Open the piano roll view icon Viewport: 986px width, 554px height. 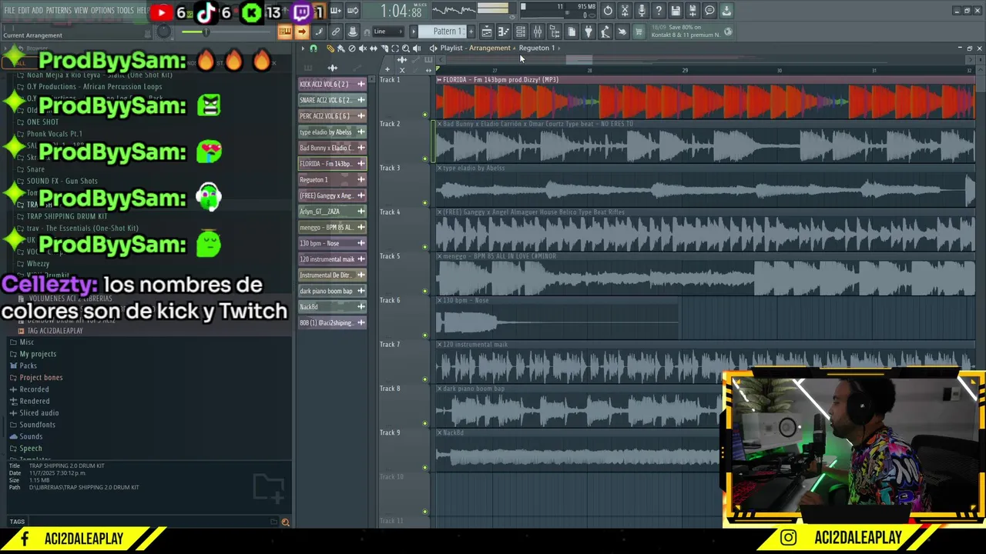(x=504, y=32)
